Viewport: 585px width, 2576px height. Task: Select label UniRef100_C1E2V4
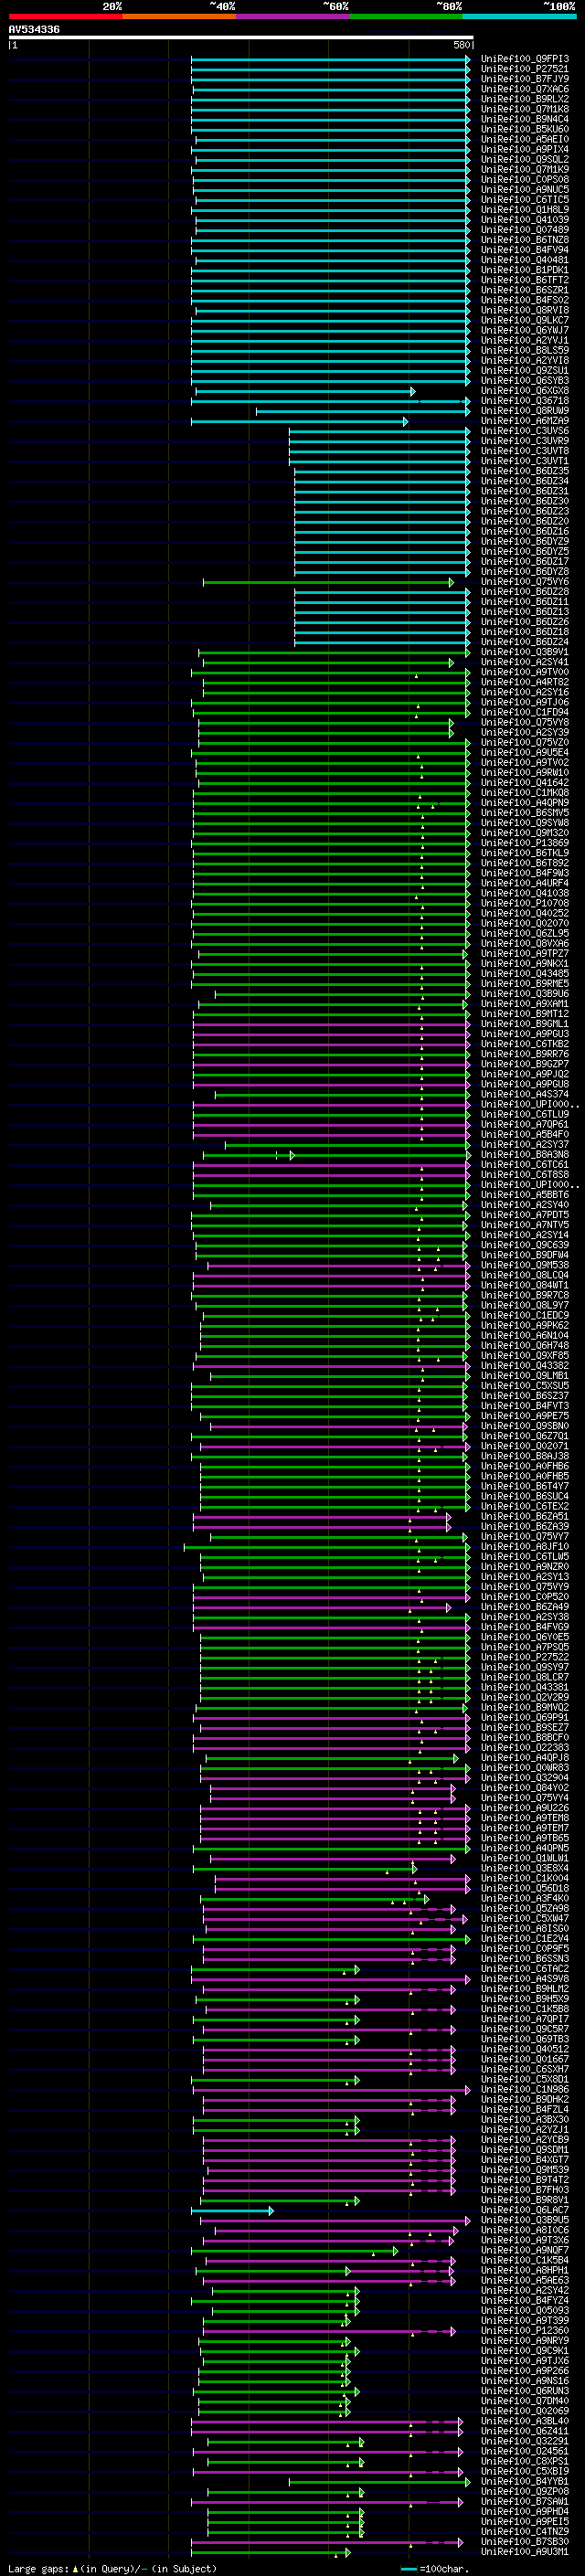coord(525,1939)
